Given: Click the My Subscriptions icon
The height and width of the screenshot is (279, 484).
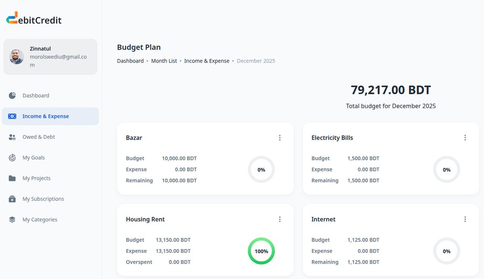Looking at the screenshot, I should [x=13, y=198].
